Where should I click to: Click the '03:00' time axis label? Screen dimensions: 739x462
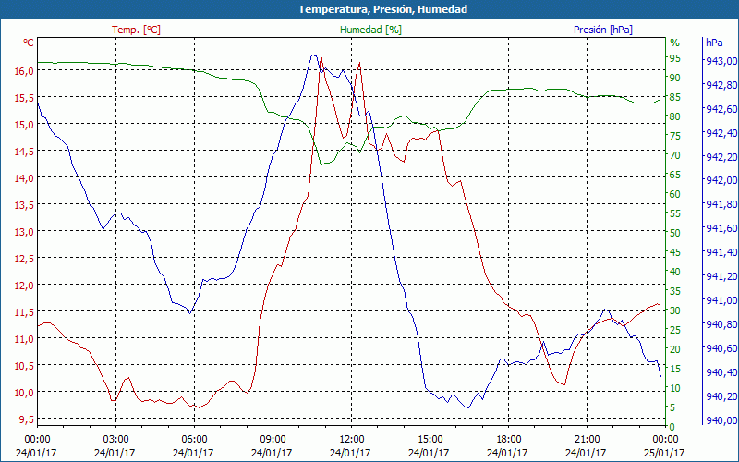116,440
